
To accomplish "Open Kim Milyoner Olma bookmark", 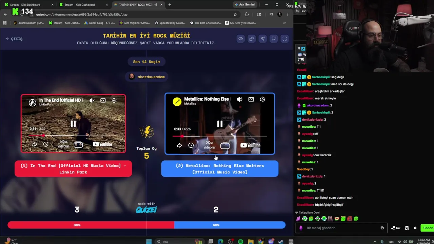I will [134, 23].
